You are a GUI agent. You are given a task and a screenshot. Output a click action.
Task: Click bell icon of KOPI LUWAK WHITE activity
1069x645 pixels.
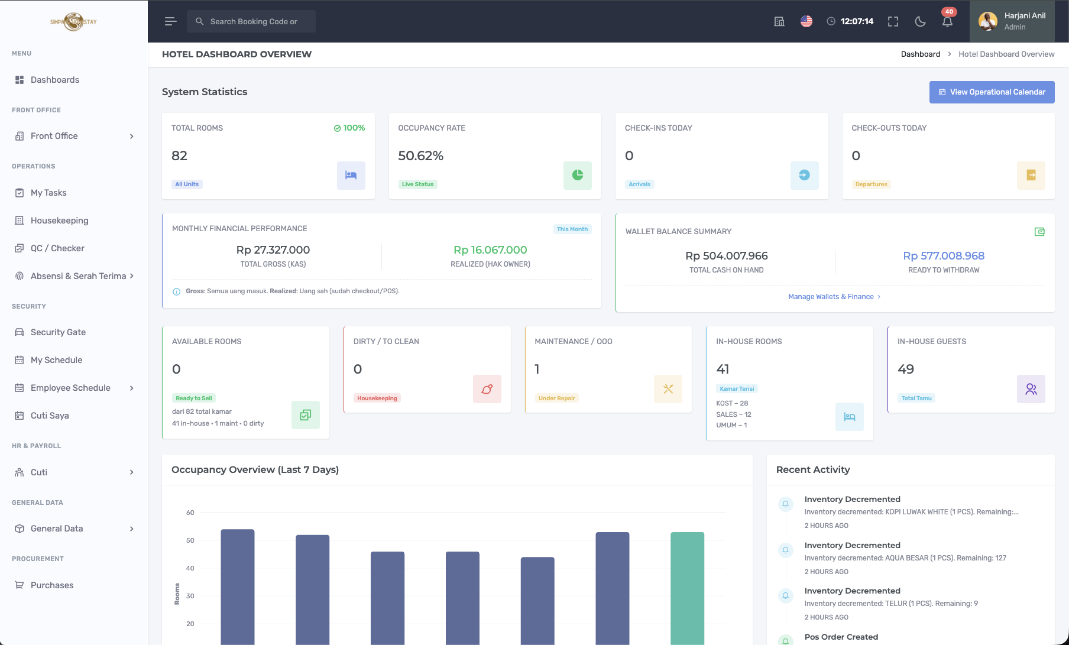[x=785, y=504]
